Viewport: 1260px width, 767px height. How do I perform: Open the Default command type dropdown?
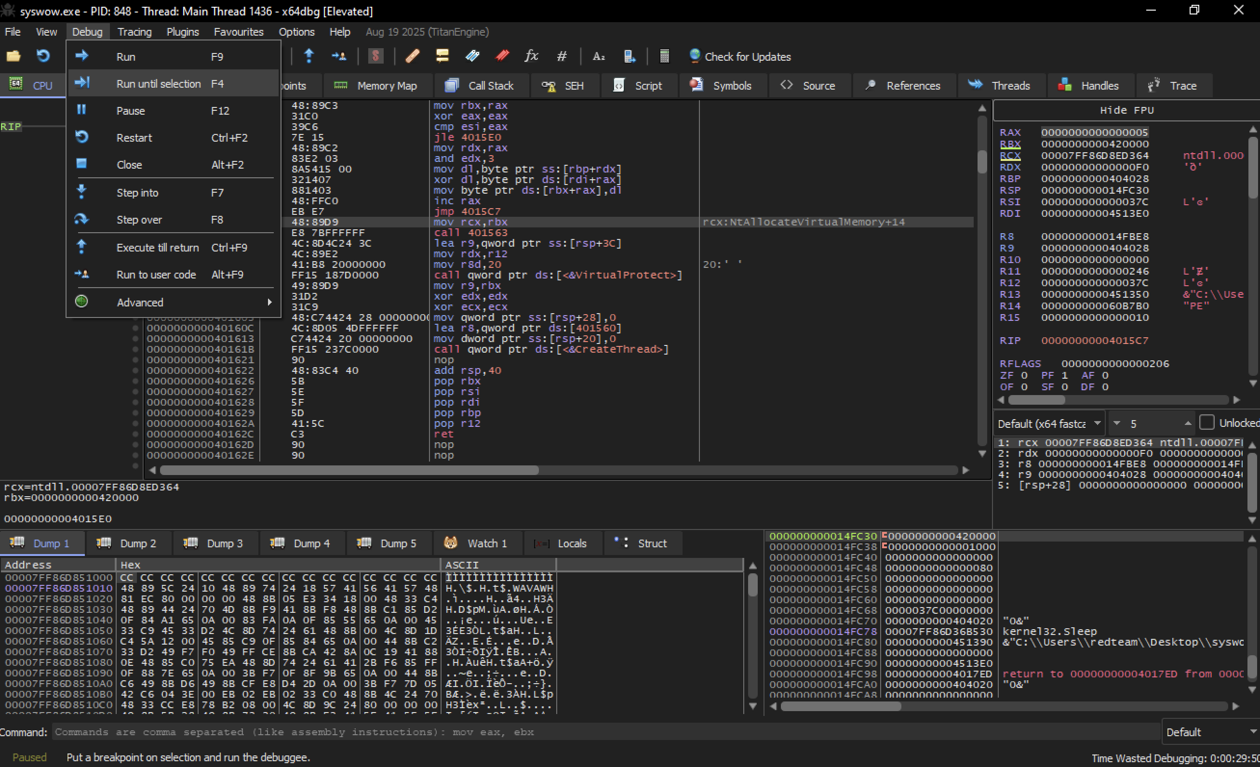tap(1210, 732)
